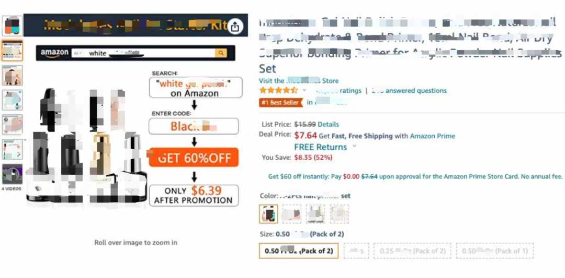
Task: Click the share icon on product image
Action: coord(235,26)
